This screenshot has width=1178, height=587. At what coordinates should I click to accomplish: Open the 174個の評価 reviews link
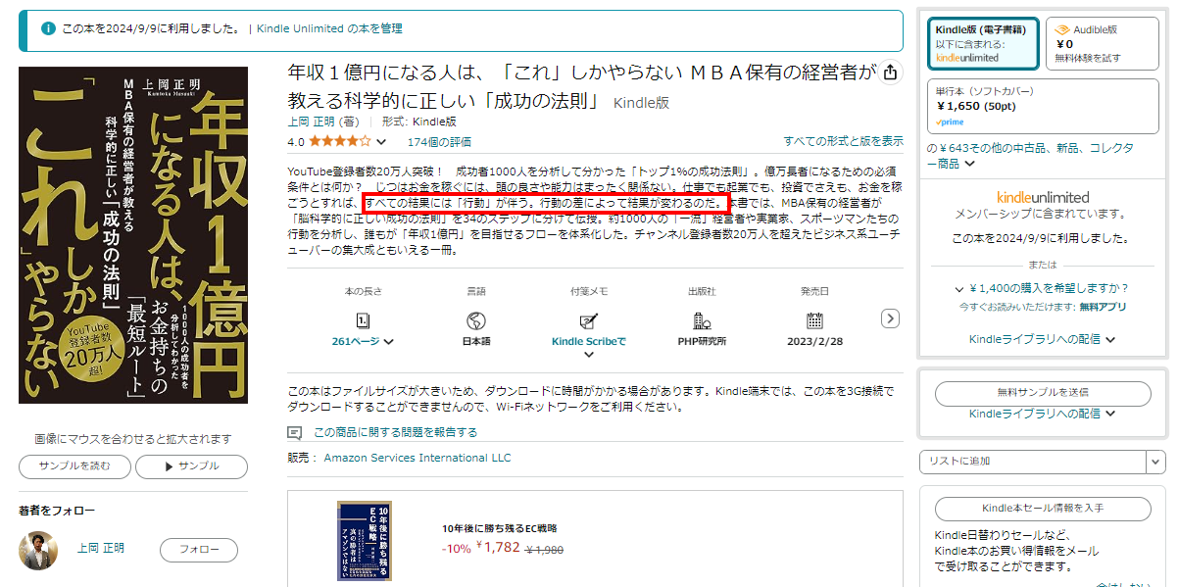[x=439, y=142]
